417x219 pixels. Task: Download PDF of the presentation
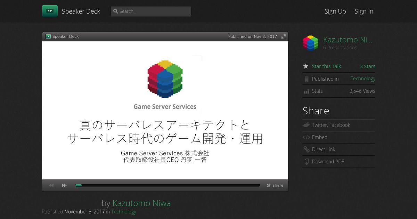coord(328,162)
